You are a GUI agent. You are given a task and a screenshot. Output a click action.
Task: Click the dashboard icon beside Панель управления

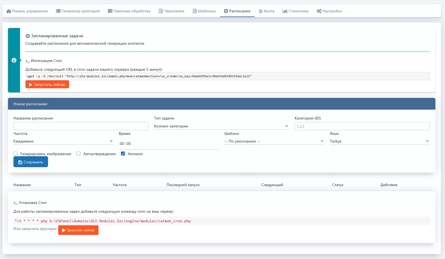pyautogui.click(x=9, y=11)
